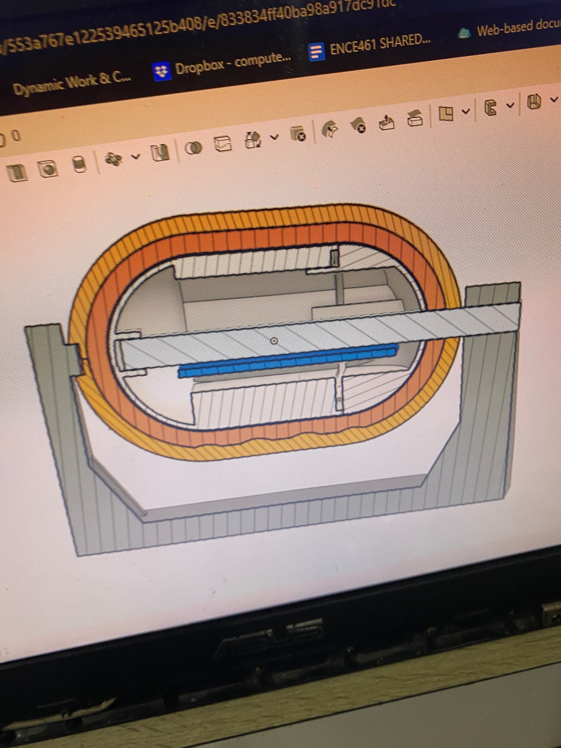This screenshot has width=561, height=748.
Task: Activate the Linear pattern tool
Action: [x=114, y=159]
